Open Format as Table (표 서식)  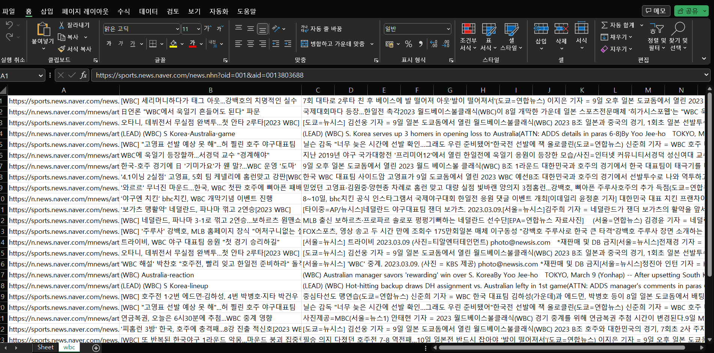coord(489,37)
